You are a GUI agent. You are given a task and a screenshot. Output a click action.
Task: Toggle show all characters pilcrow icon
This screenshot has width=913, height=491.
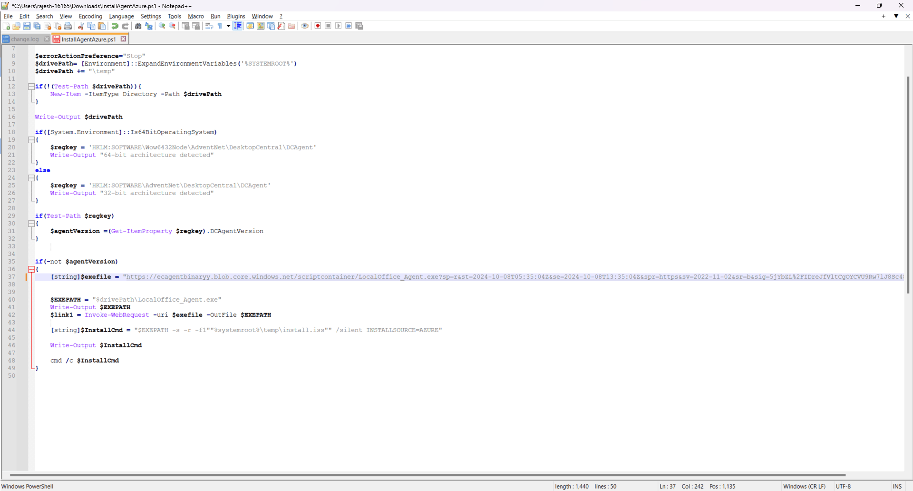pyautogui.click(x=220, y=26)
